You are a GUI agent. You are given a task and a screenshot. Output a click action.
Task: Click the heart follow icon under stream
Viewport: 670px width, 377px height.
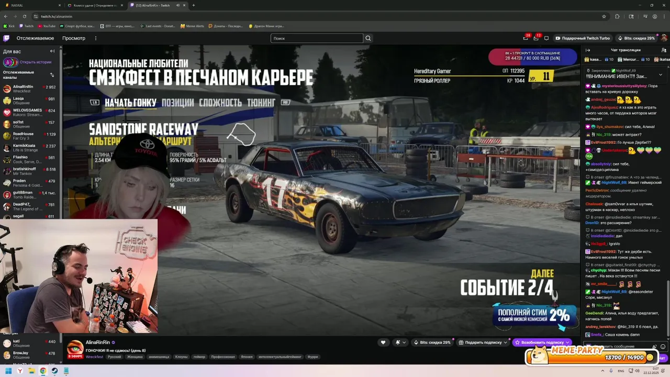[x=383, y=342]
